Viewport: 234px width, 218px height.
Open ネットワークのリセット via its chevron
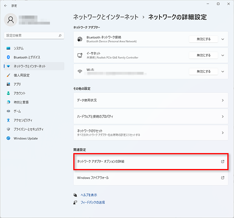pos(223,133)
